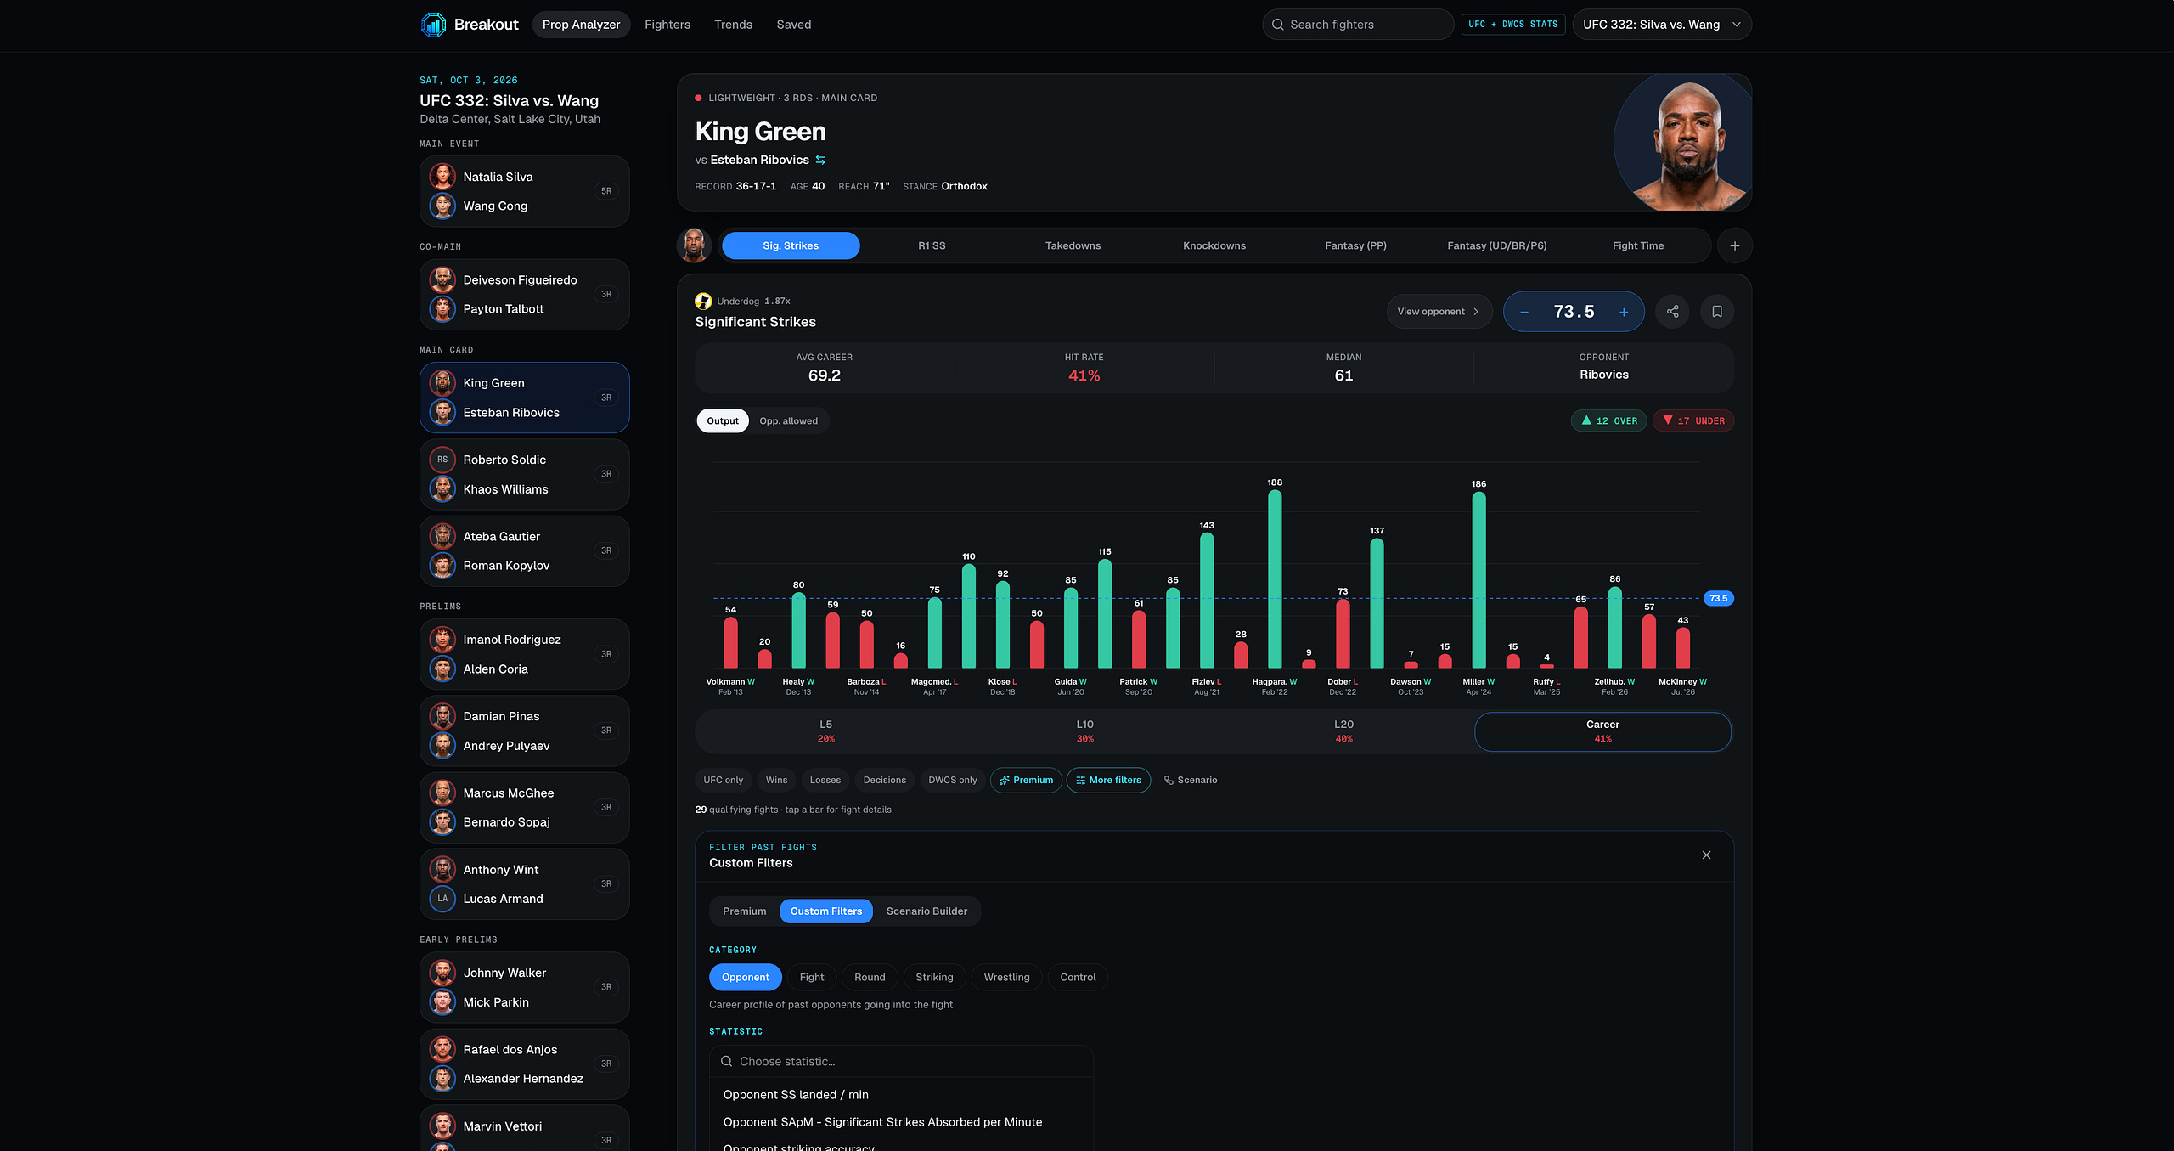
Task: Click the 12 OVER badge
Action: click(1609, 420)
